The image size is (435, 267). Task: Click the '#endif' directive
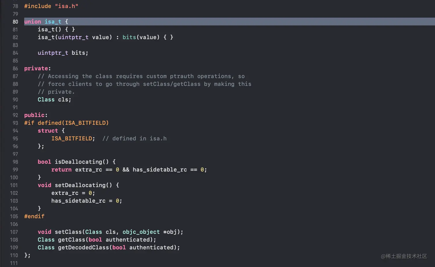click(34, 216)
